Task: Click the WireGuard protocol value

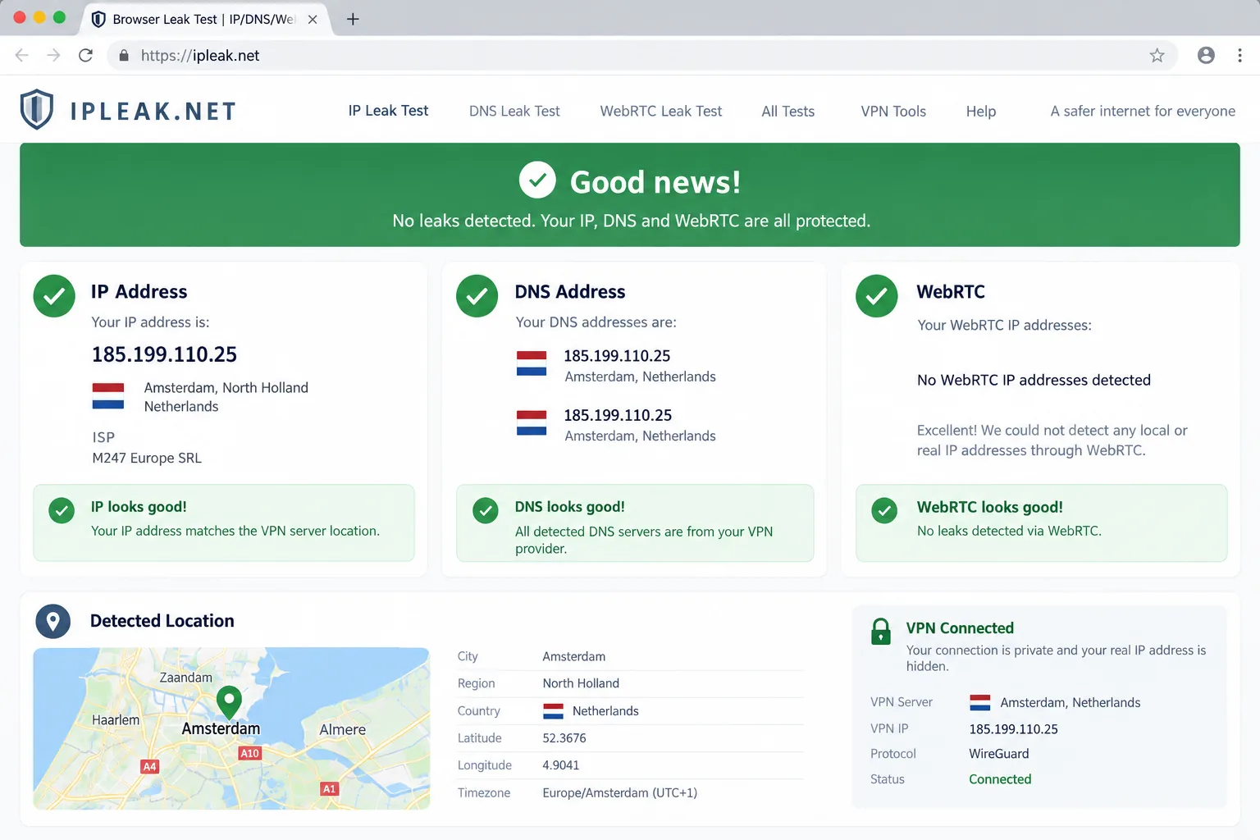Action: point(999,754)
